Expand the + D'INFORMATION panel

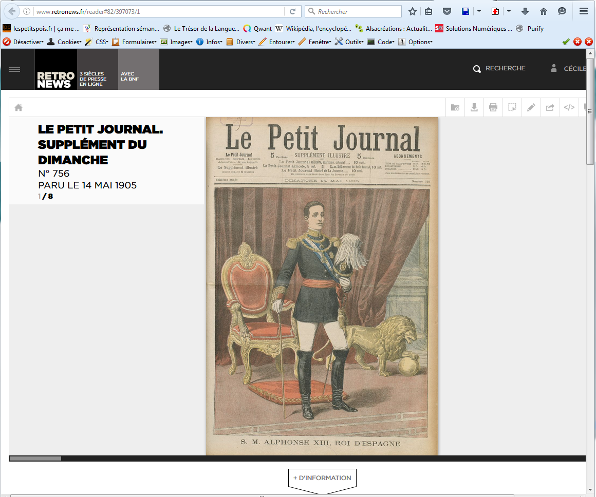[x=322, y=478]
